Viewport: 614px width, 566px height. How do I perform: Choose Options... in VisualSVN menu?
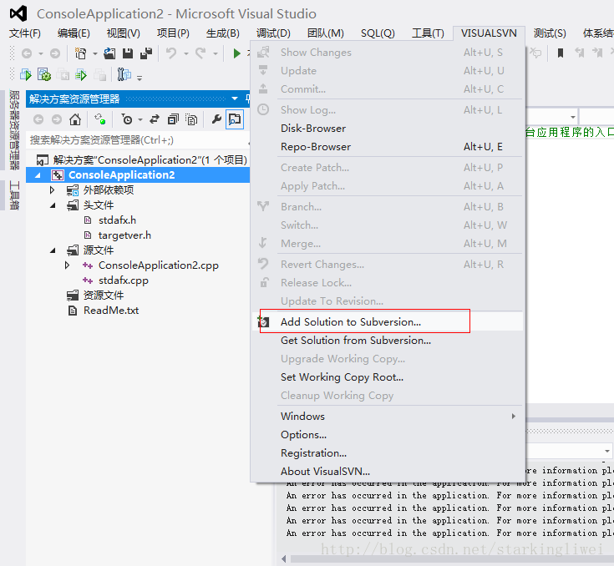click(x=387, y=434)
